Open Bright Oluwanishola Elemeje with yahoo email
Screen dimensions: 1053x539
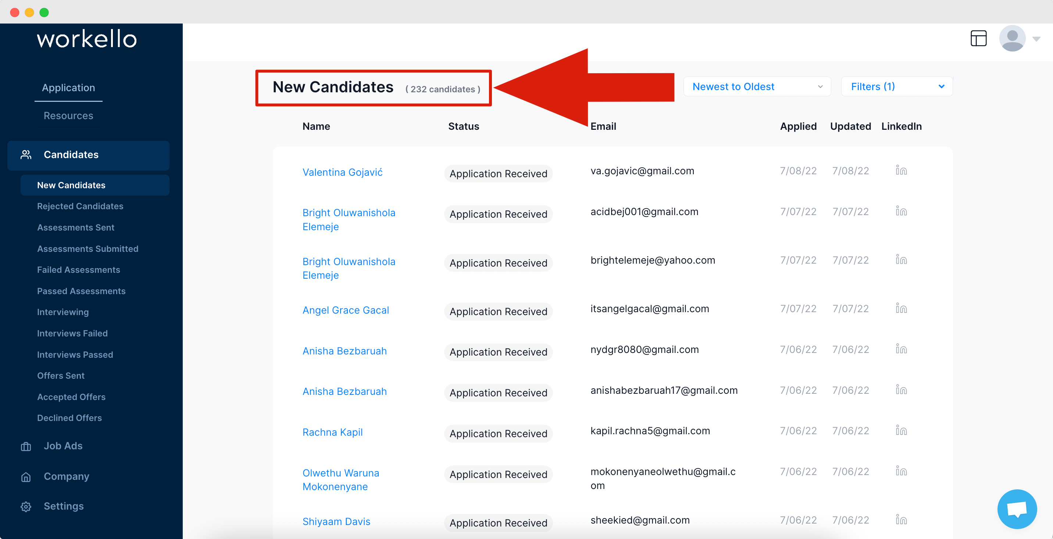coord(349,268)
